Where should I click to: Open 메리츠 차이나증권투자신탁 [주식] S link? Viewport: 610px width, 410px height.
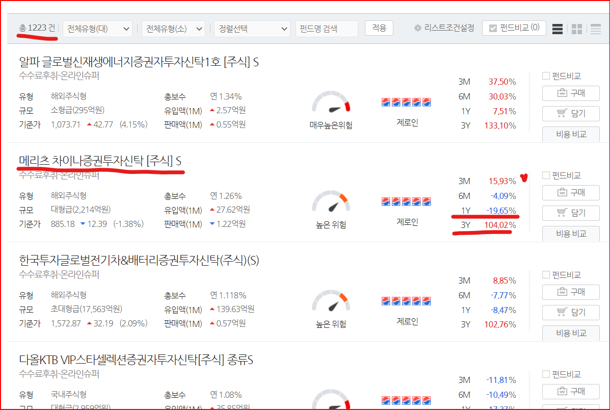pos(100,161)
